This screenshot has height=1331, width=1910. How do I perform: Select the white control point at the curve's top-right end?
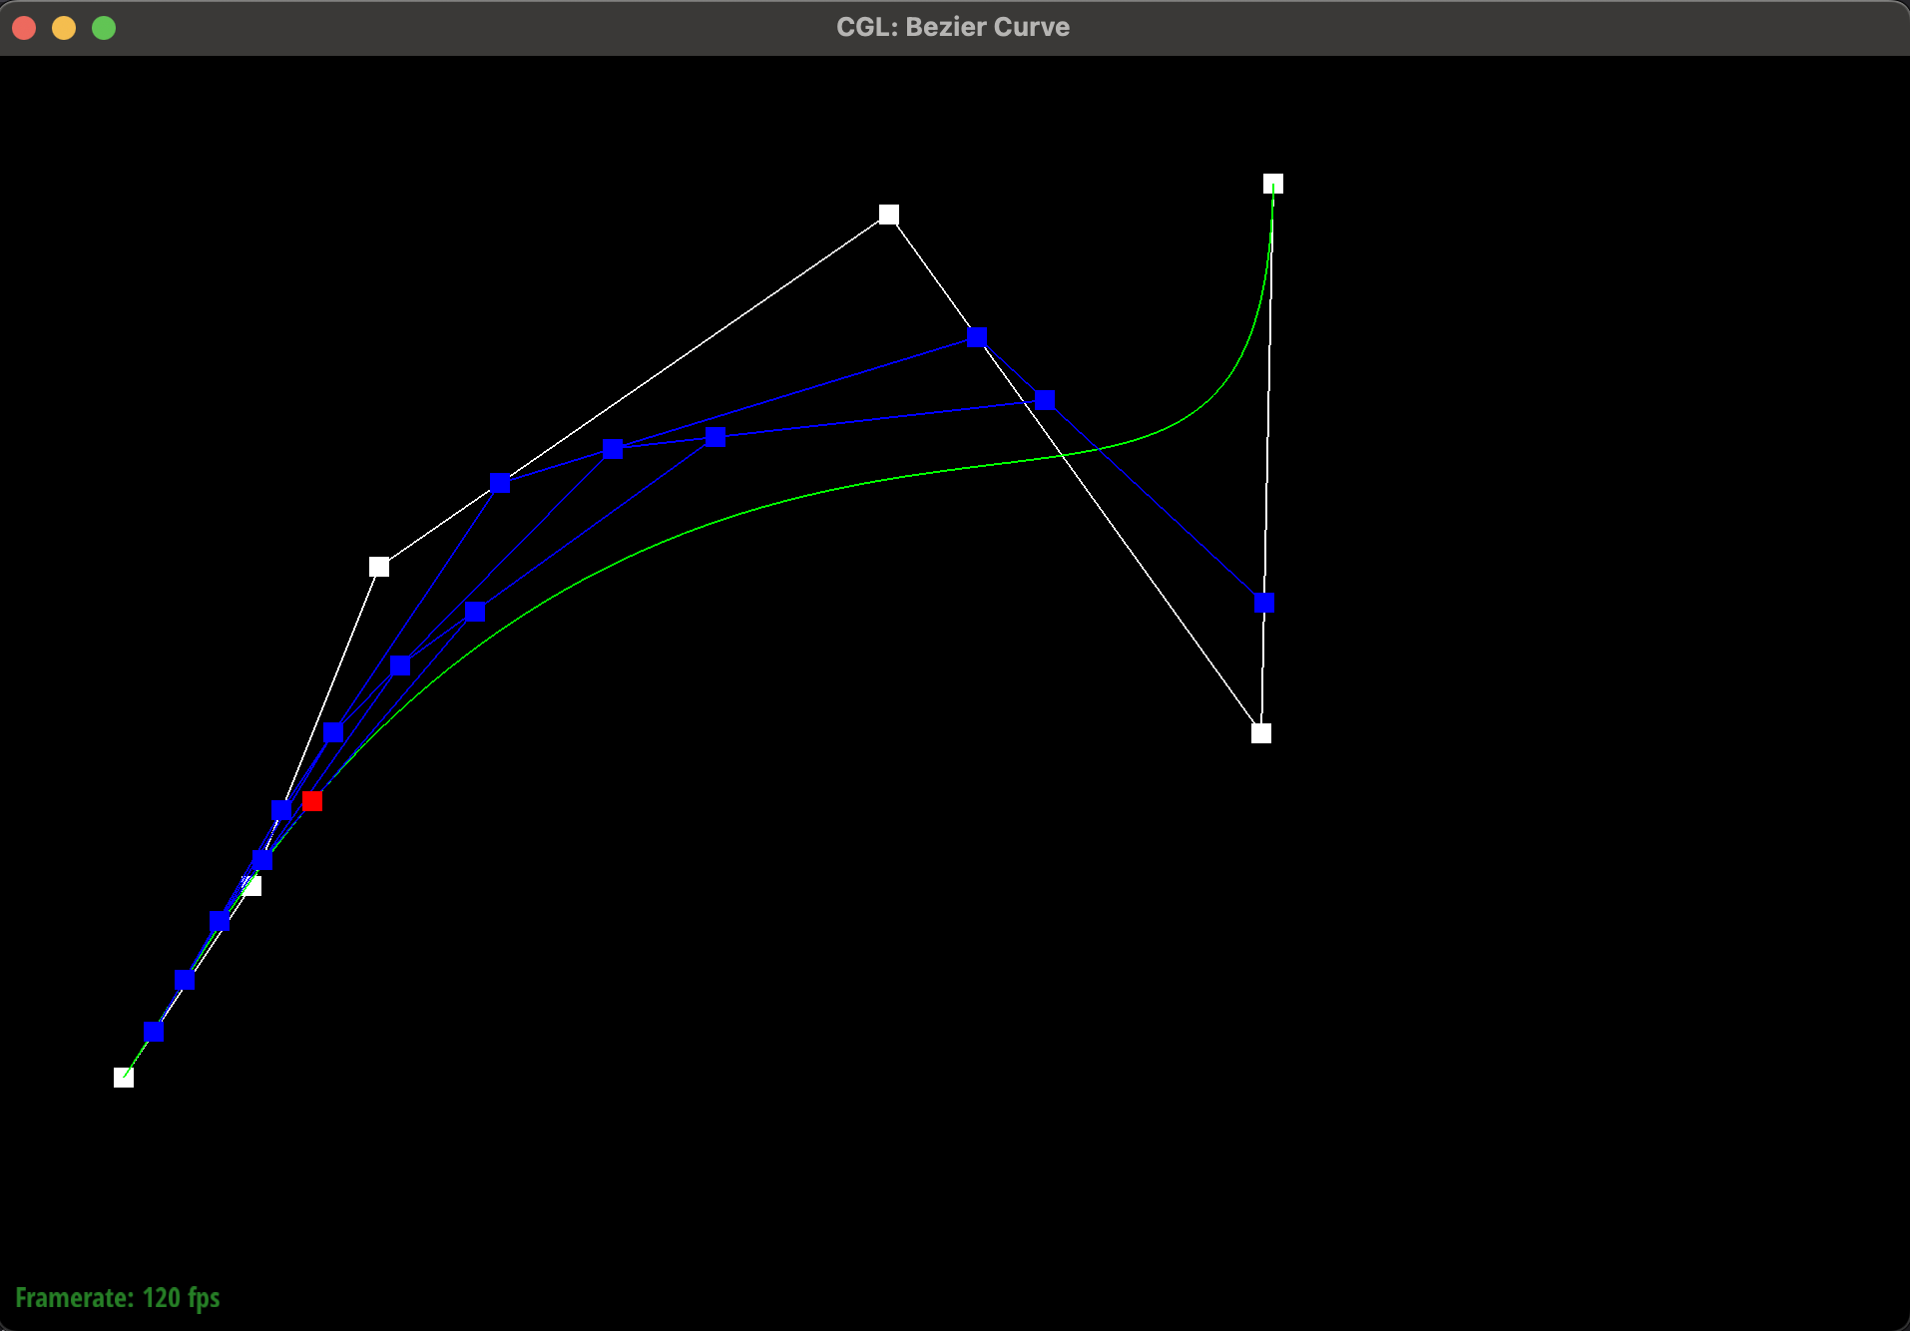tap(1272, 184)
